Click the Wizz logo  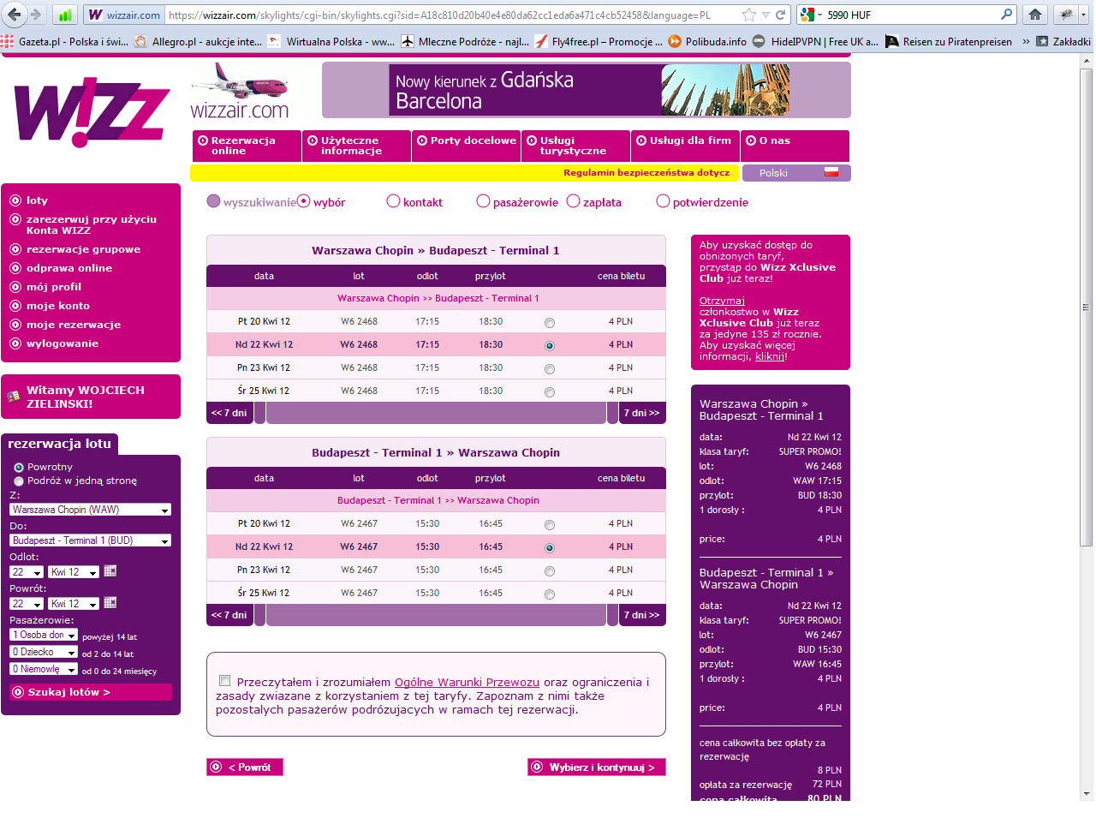pos(92,111)
